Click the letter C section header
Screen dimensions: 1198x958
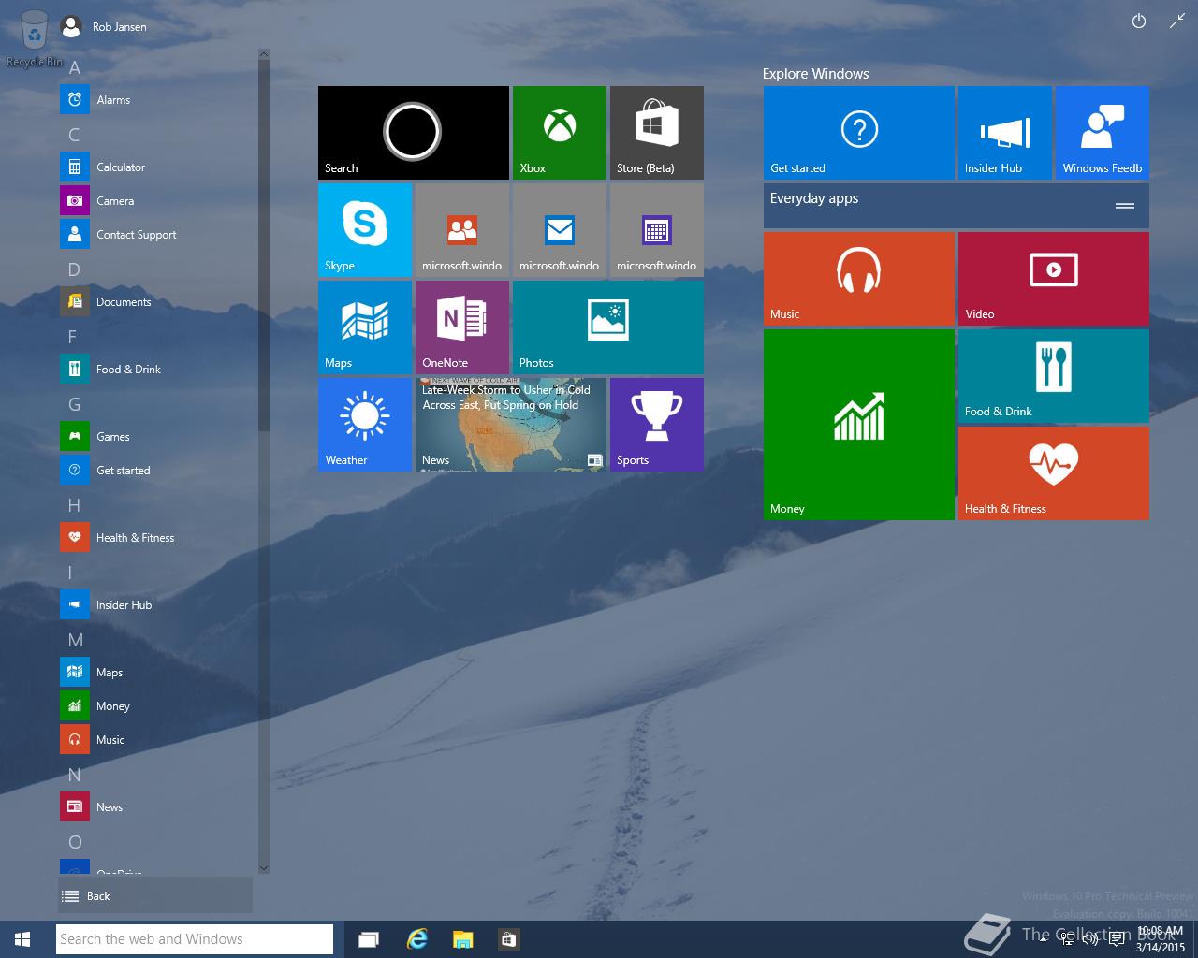75,135
